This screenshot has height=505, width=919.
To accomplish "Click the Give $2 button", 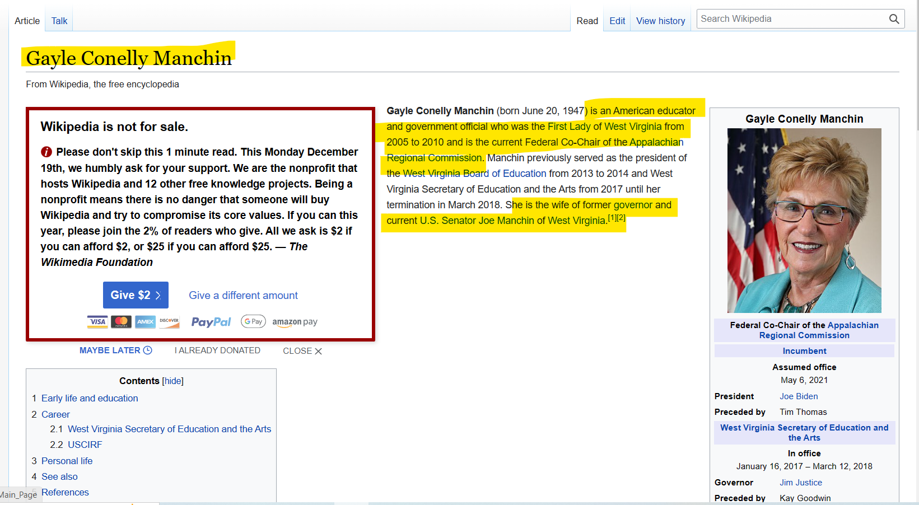I will coord(136,295).
